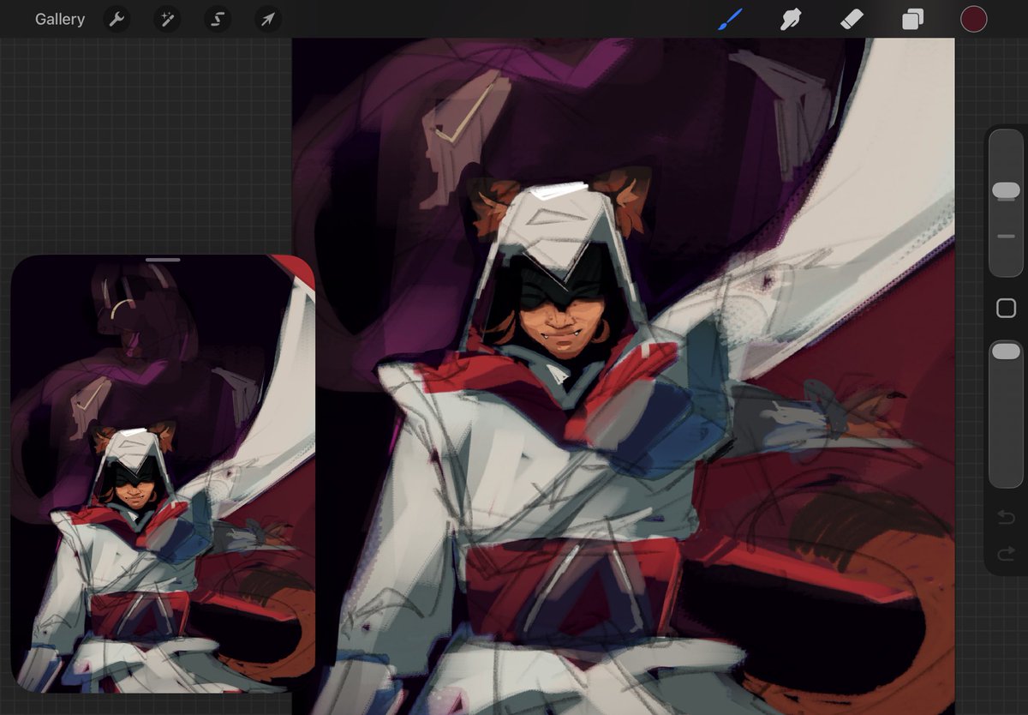Open the Gallery view

[x=60, y=19]
